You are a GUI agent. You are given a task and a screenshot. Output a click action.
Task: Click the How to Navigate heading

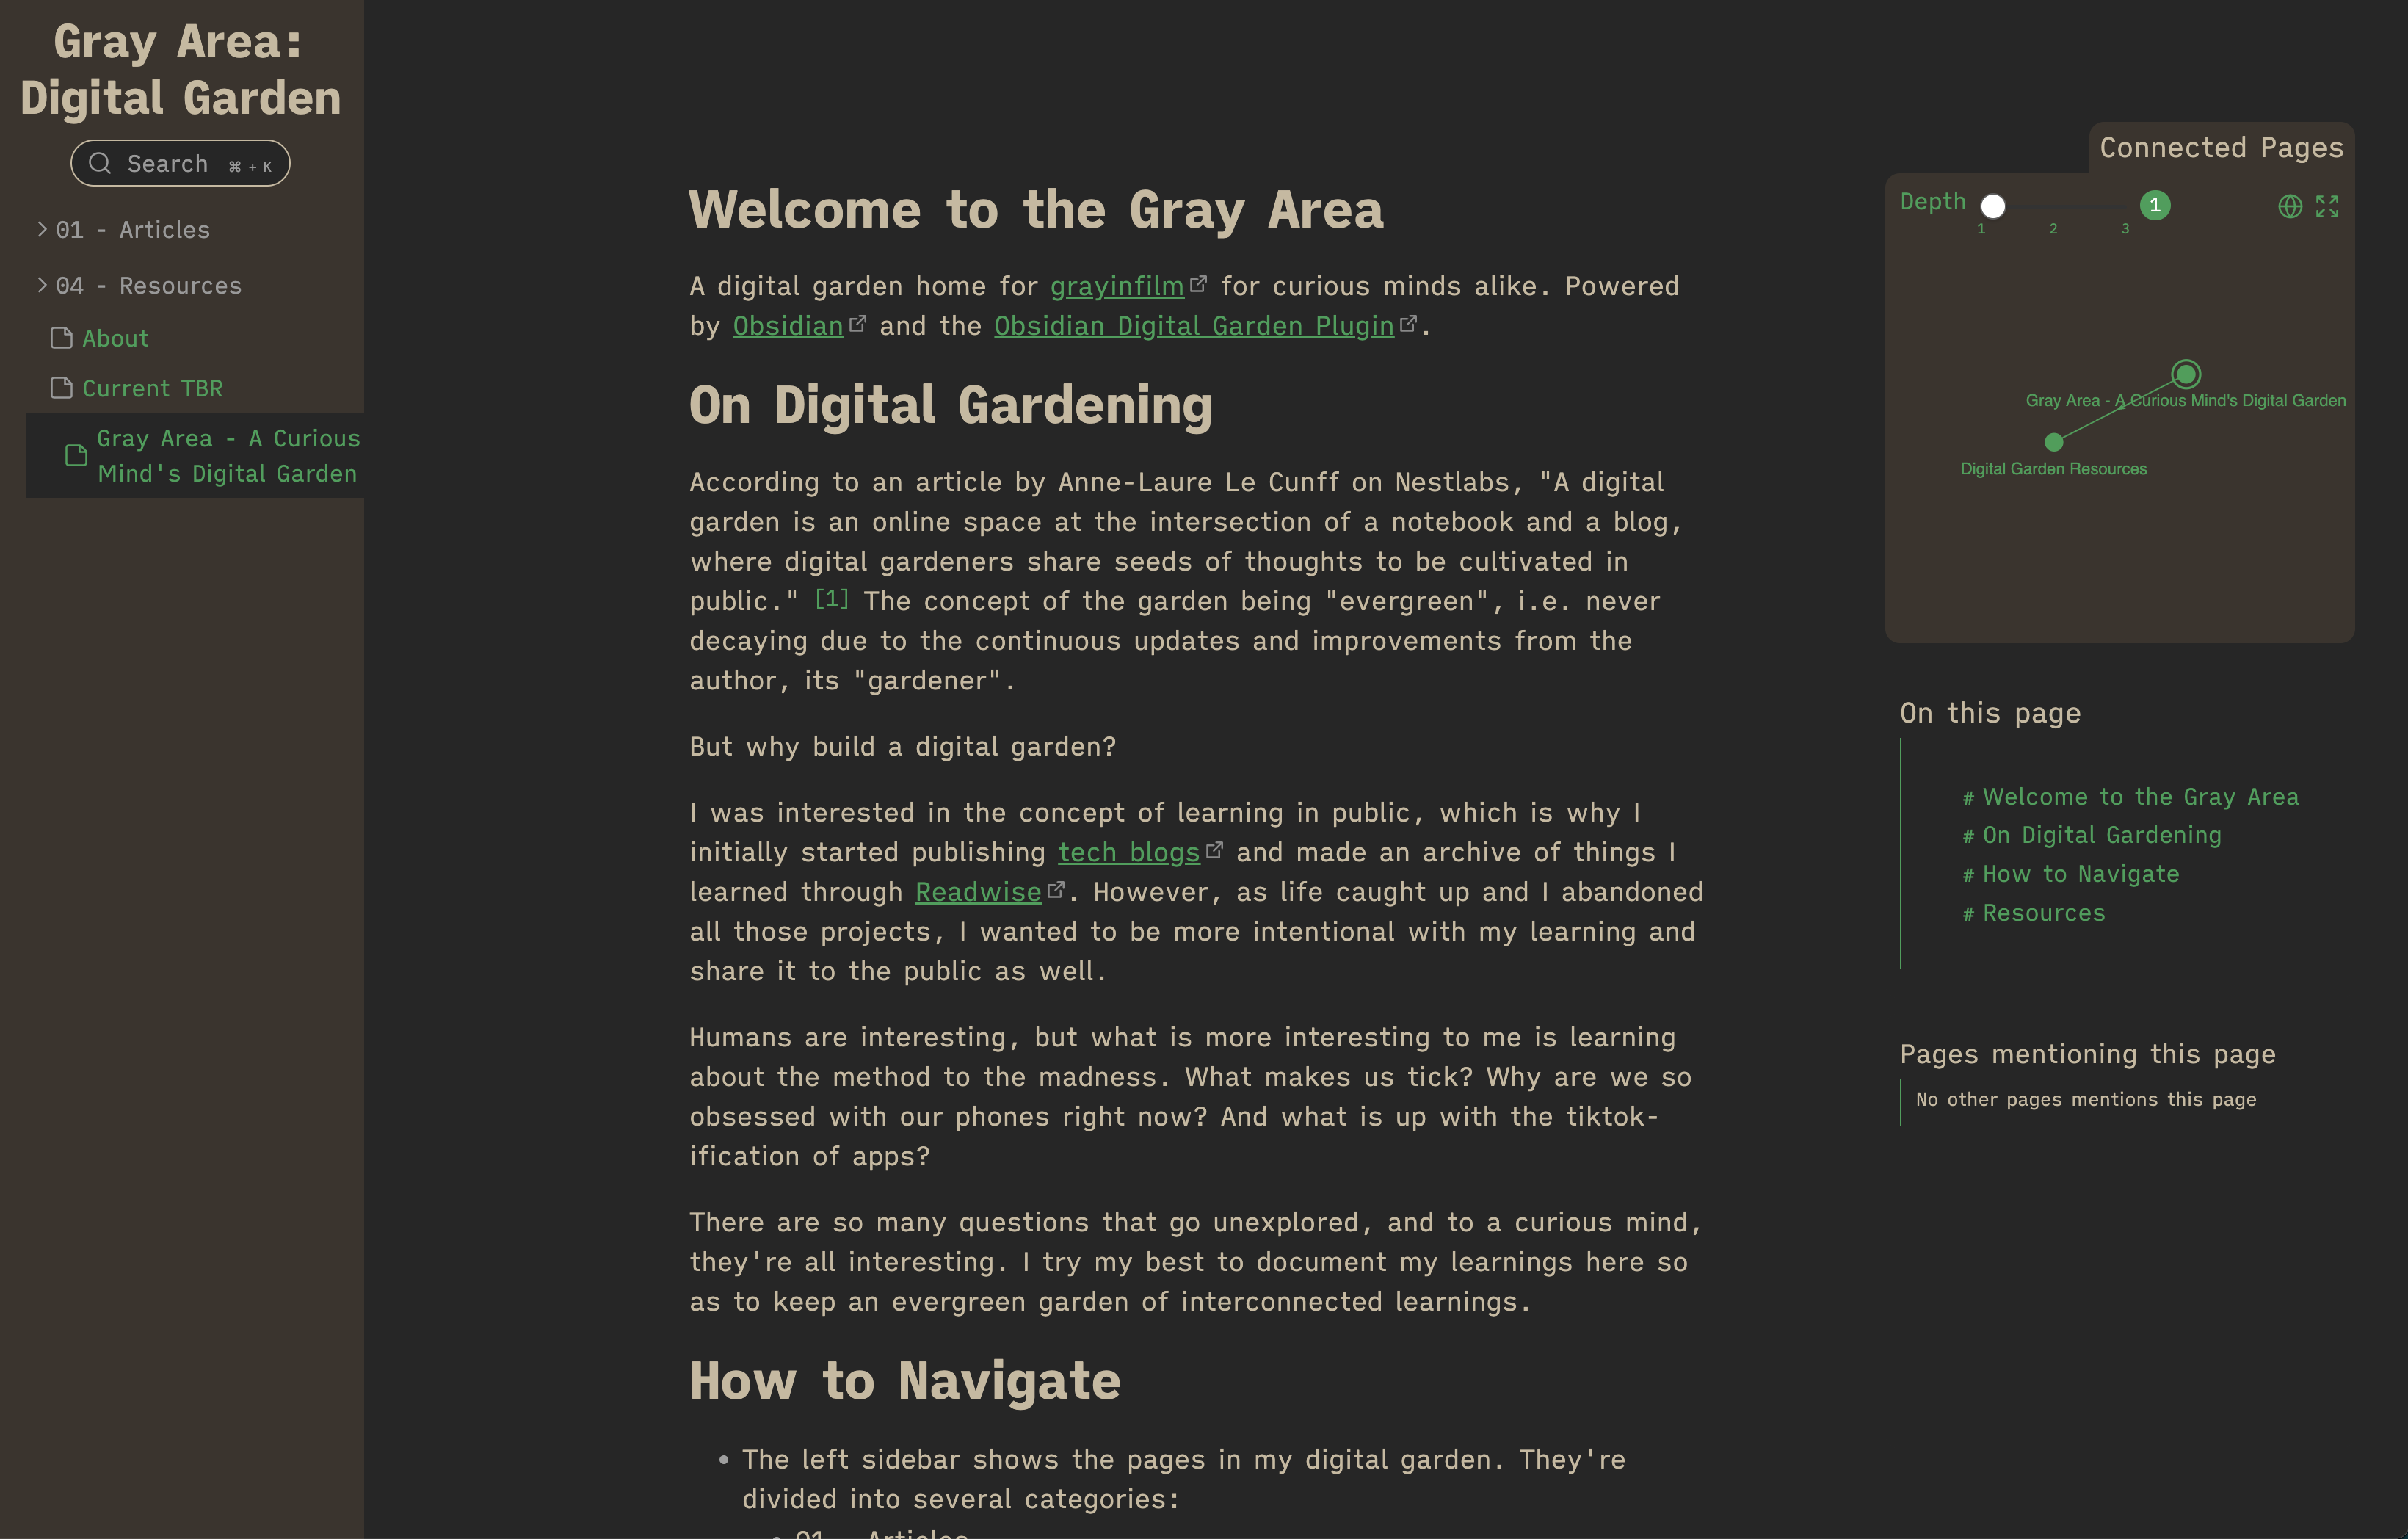905,1381
